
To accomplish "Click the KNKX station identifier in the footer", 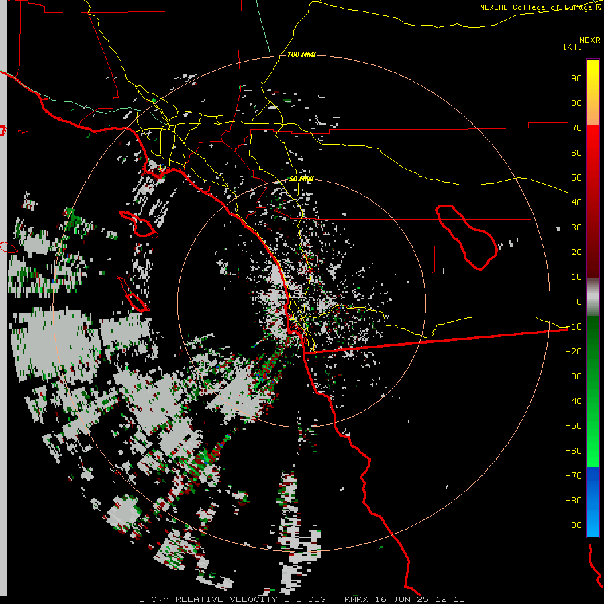I will pos(356,599).
